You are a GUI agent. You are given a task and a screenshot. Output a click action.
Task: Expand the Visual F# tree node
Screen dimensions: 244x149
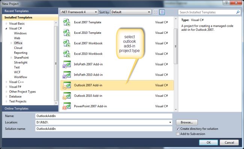[6, 87]
